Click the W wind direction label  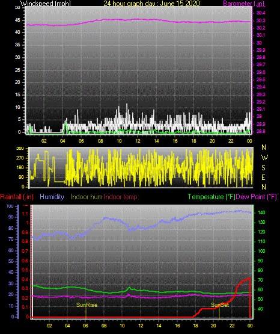coord(264,158)
